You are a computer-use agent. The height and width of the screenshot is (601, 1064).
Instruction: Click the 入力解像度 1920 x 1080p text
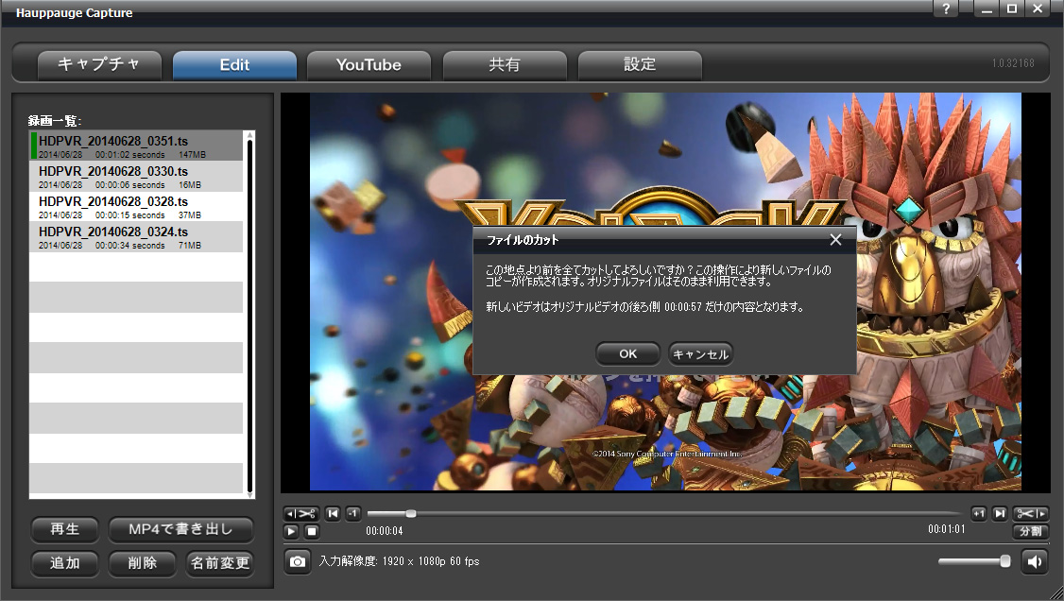point(399,561)
